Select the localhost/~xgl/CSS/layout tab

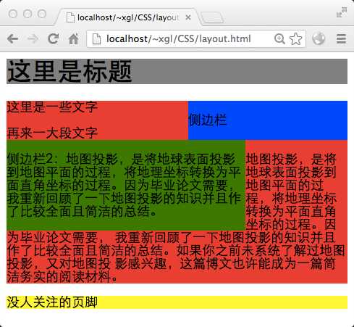coord(128,17)
